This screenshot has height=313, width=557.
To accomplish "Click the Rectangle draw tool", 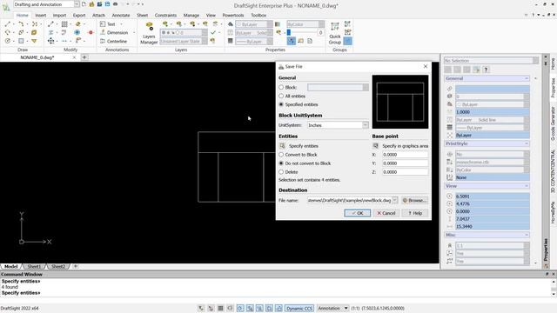I will tap(21, 41).
